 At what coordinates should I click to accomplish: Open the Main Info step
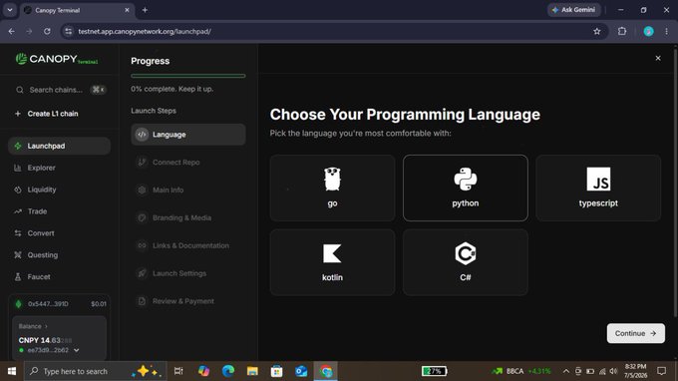[188, 190]
